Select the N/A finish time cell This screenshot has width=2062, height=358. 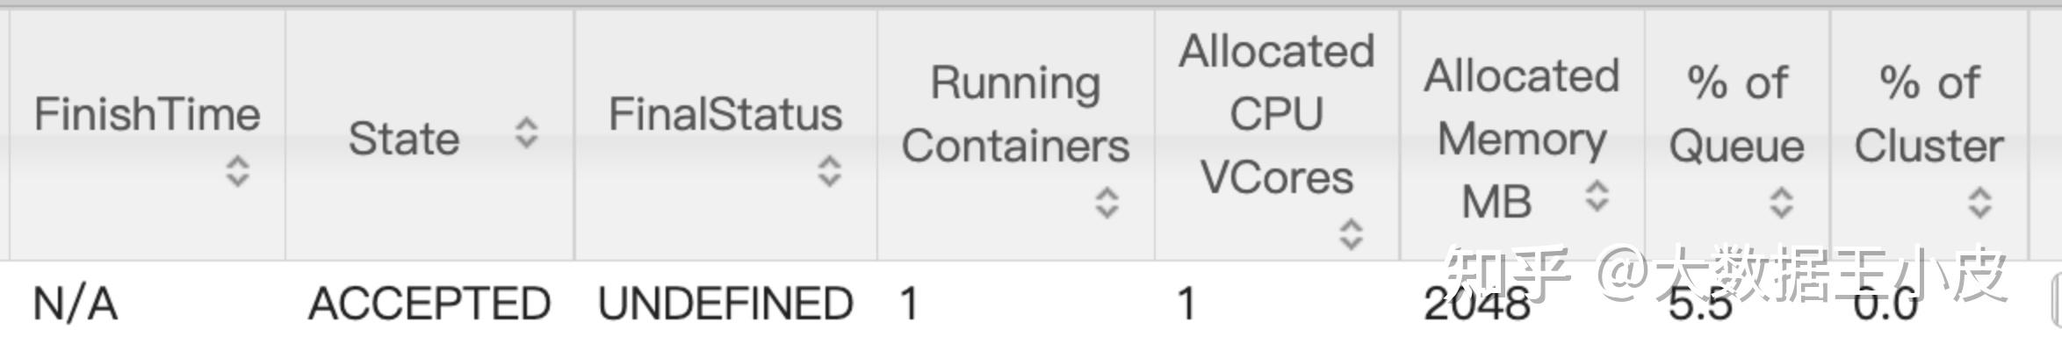pos(76,304)
